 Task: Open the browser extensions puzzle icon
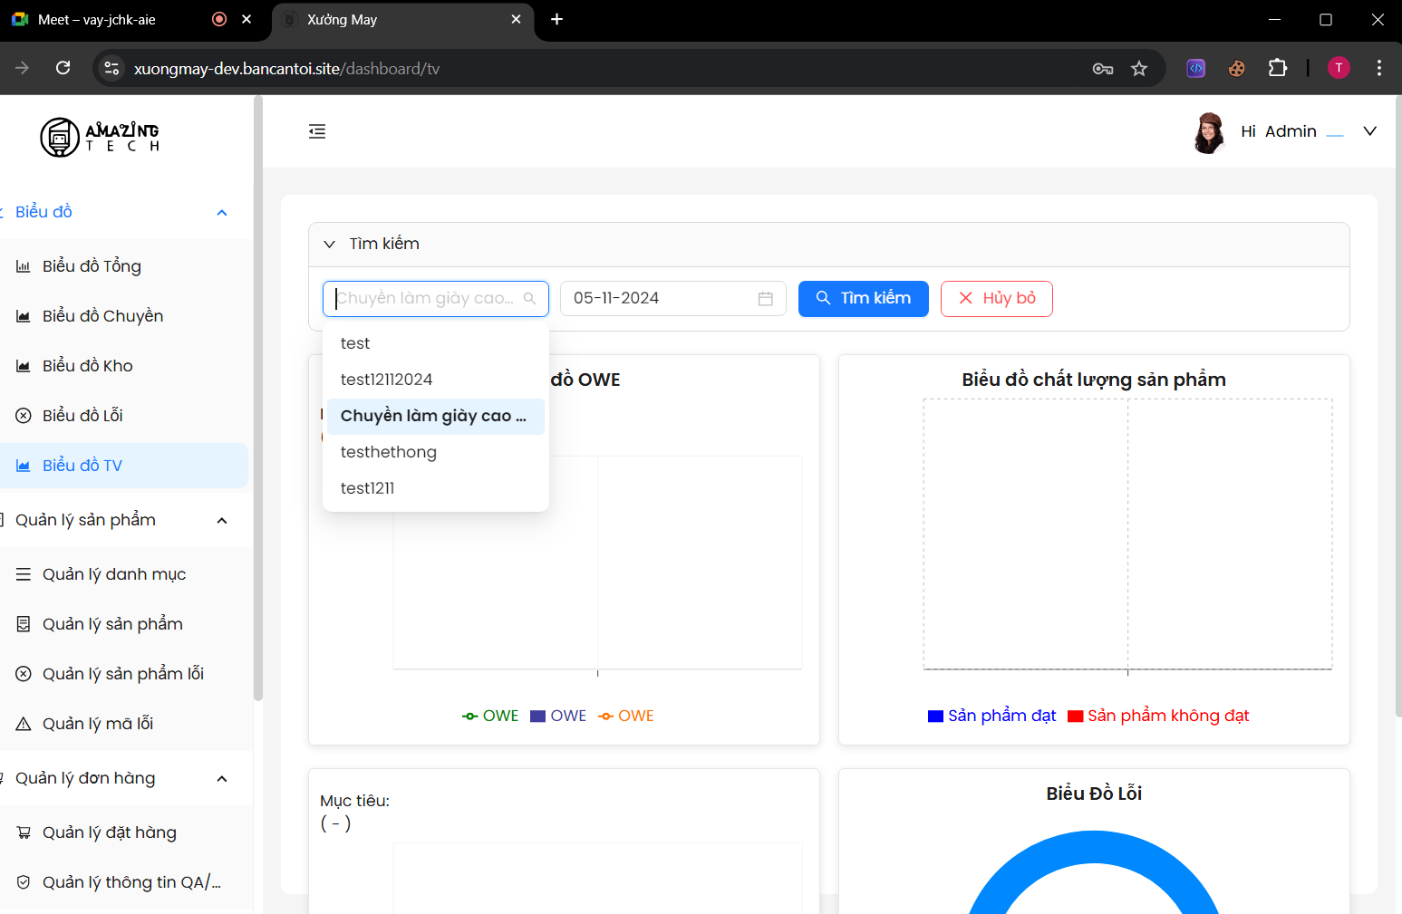point(1277,69)
